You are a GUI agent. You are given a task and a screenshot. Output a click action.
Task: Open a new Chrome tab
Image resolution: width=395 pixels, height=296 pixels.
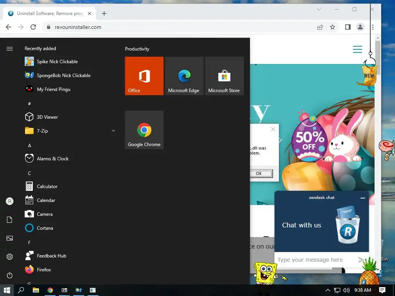[104, 13]
